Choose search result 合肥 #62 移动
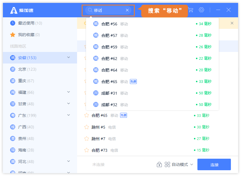The height and width of the screenshot is (176, 241). (152, 58)
